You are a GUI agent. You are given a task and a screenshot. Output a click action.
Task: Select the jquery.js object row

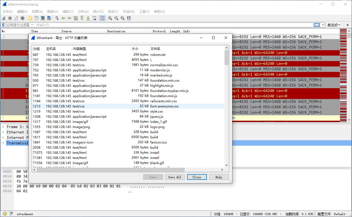tap(128, 116)
